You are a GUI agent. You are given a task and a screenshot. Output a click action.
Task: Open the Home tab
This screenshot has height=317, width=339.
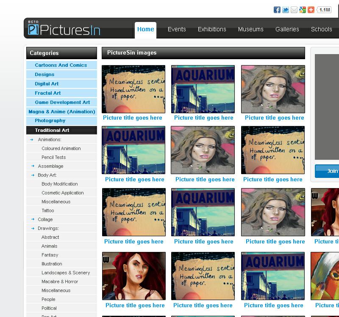145,29
